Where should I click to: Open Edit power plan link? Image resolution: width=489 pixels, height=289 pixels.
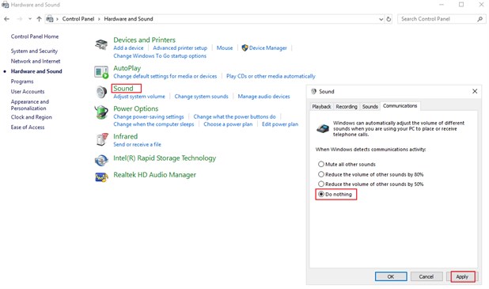click(280, 124)
